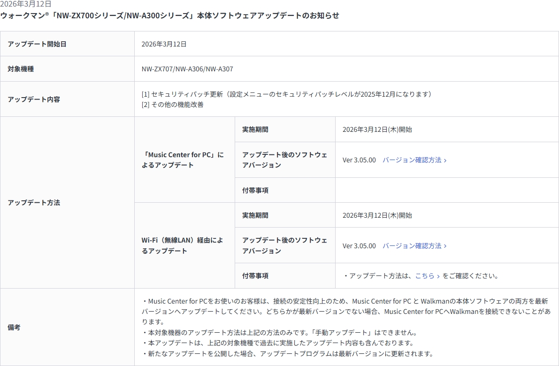
Task: Click Ver 3.05.00 in the Music Center section
Action: (x=359, y=160)
